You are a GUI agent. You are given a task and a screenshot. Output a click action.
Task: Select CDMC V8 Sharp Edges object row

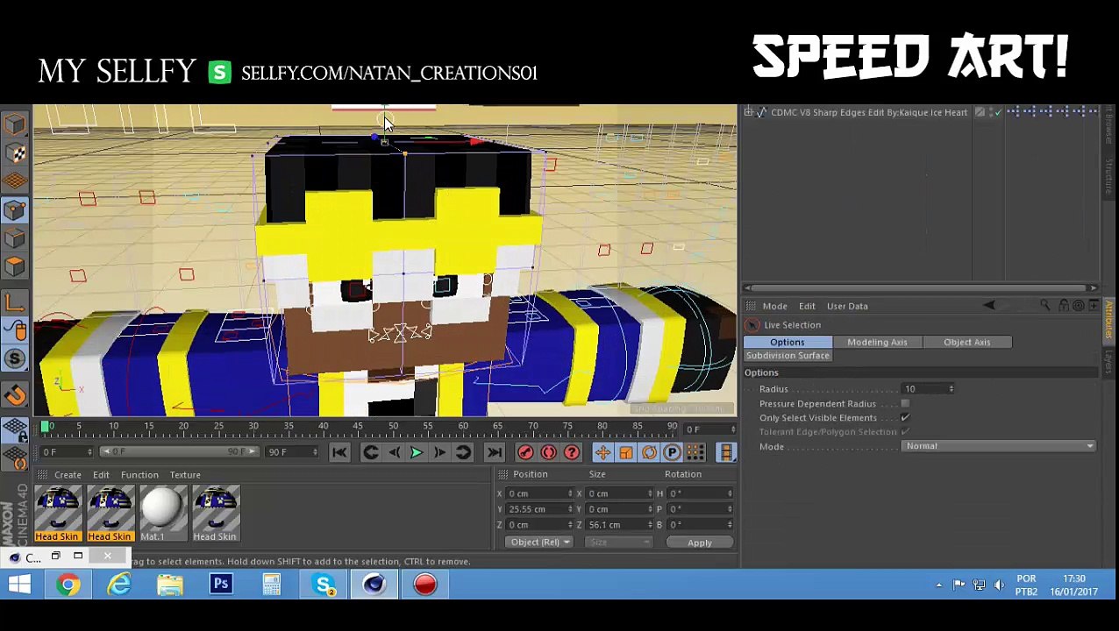[868, 112]
